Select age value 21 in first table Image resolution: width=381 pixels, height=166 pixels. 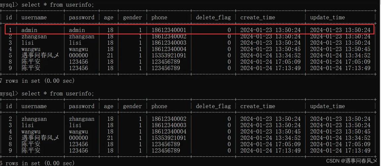click(x=110, y=55)
